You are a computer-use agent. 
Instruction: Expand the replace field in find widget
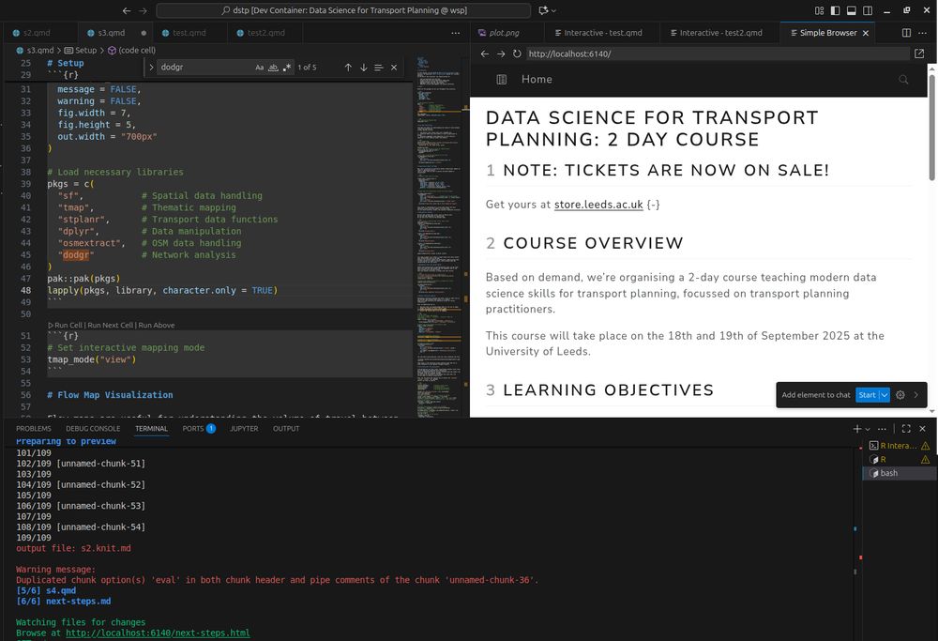click(x=150, y=68)
